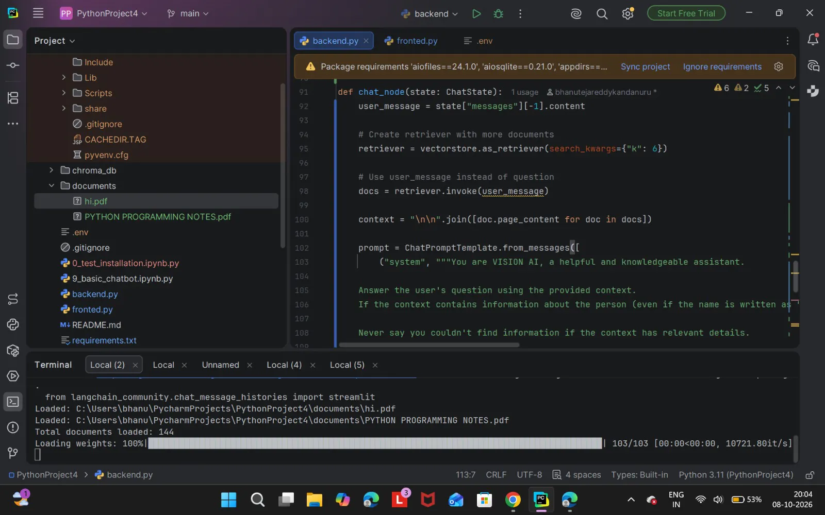
Task: Open Search Everywhere magnifier
Action: click(x=602, y=14)
